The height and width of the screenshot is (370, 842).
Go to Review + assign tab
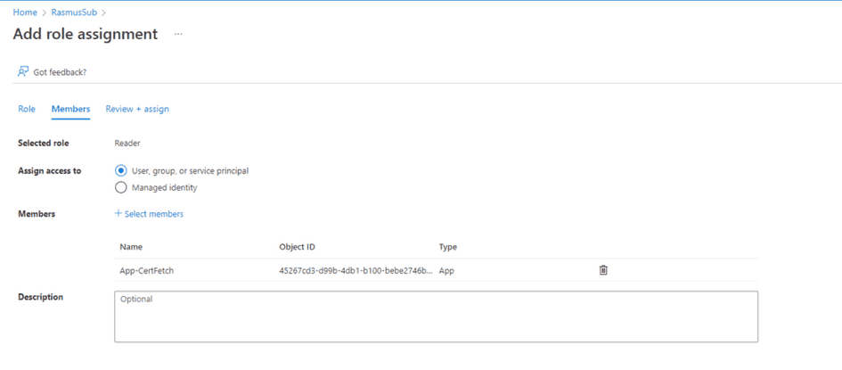coord(137,109)
